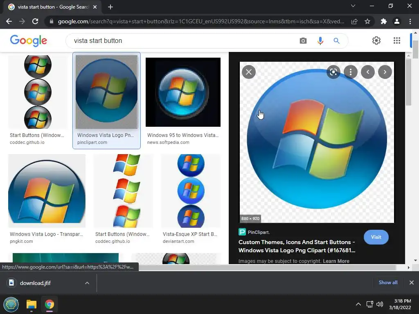Screen dimensions: 419x314
Task: Click the large Vista logo preview image
Action: click(317, 142)
